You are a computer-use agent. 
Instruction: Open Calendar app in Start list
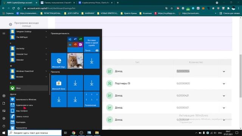click(29, 122)
